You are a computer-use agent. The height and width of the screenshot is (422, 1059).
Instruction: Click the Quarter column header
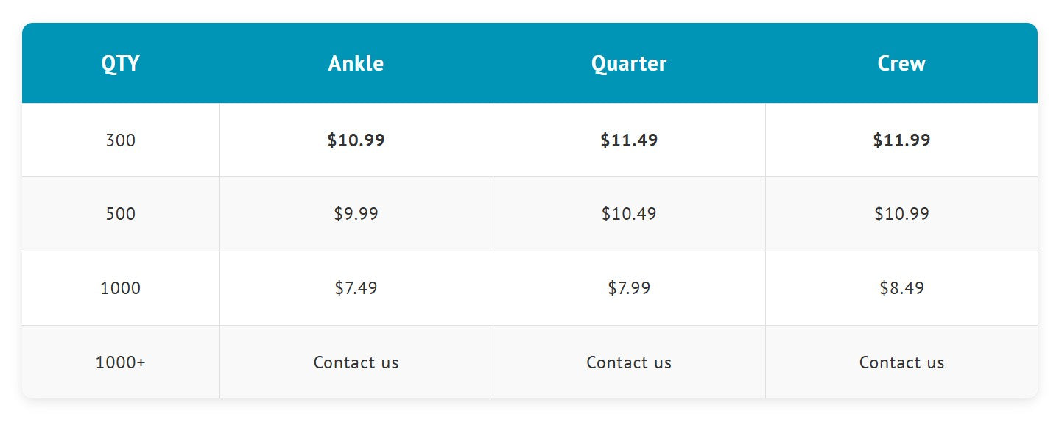click(629, 63)
